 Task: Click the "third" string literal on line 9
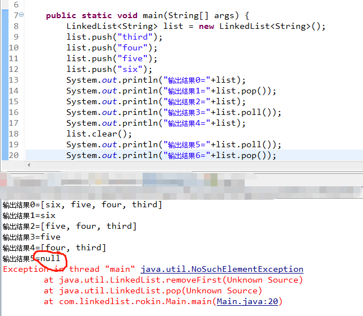pos(135,37)
